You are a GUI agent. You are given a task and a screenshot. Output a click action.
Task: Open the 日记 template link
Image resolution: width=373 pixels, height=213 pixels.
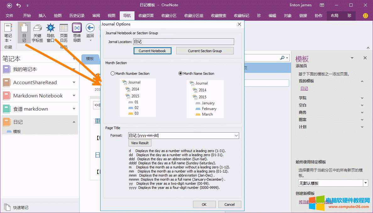click(x=304, y=89)
